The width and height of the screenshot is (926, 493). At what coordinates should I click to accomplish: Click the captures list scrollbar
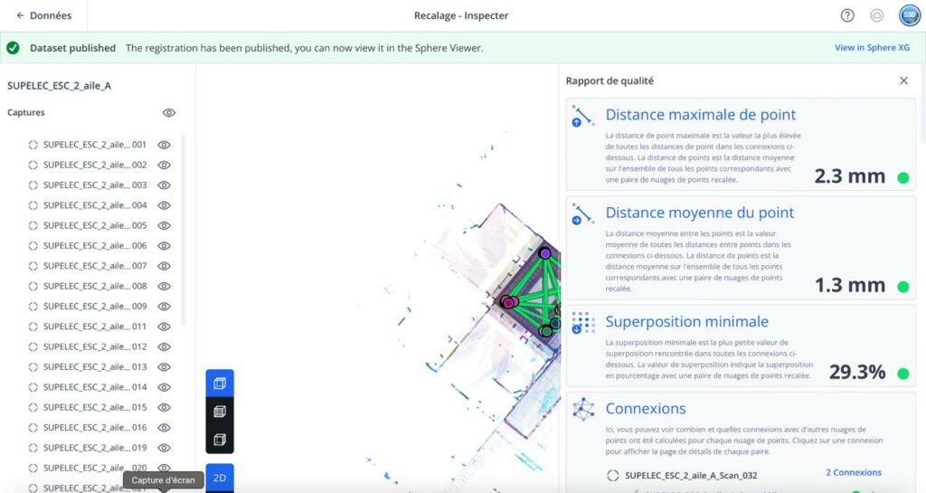point(184,231)
